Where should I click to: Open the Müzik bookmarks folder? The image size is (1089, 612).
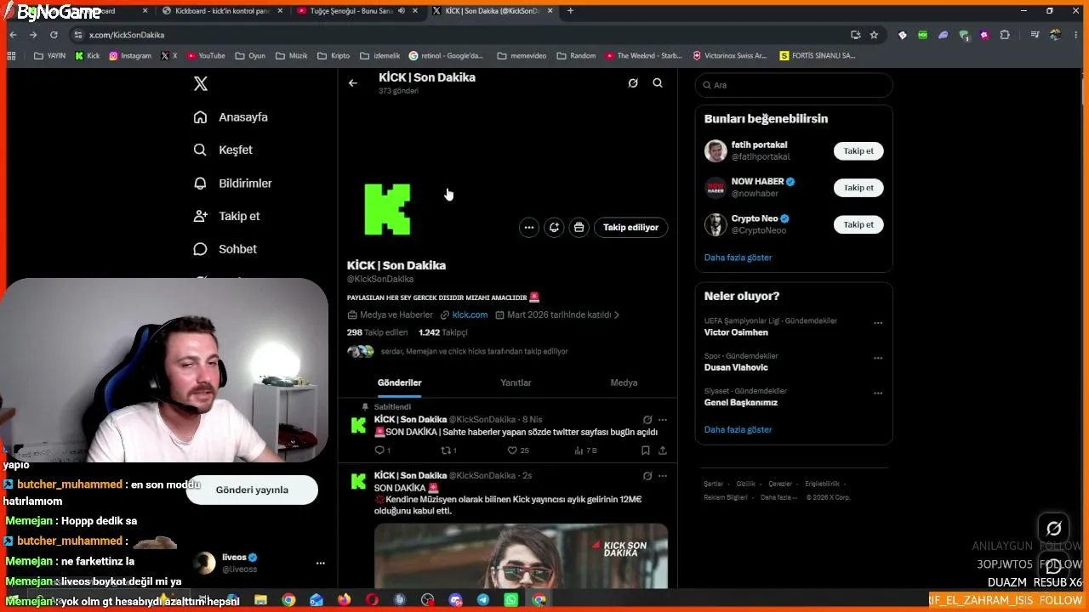click(292, 56)
